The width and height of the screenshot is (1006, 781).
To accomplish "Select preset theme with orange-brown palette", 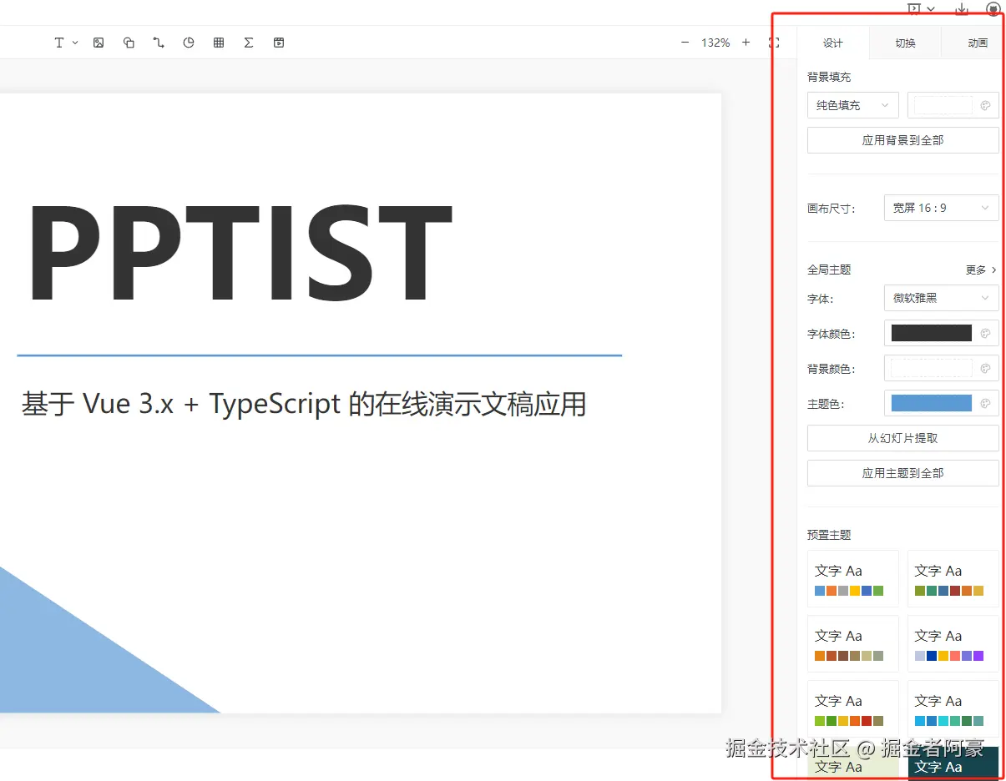I will [853, 643].
